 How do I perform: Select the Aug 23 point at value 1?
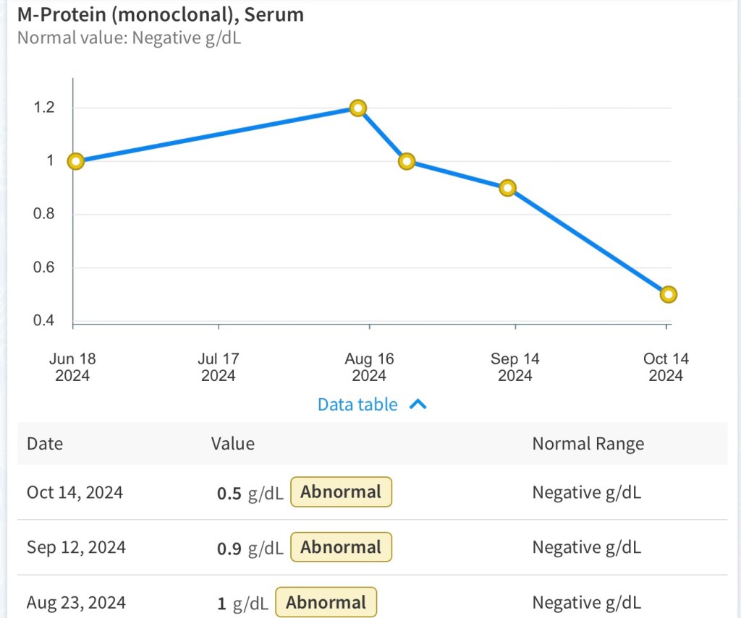click(407, 161)
